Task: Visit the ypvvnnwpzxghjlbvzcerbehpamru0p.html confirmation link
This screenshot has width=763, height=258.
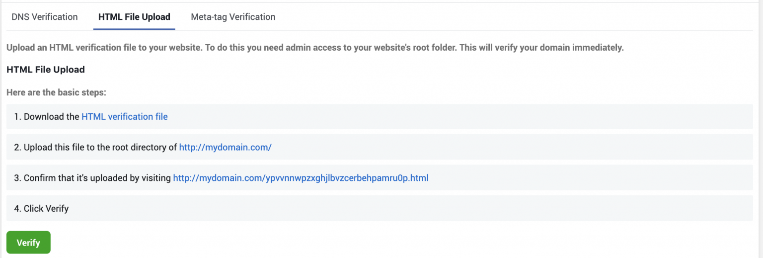Action: tap(301, 178)
